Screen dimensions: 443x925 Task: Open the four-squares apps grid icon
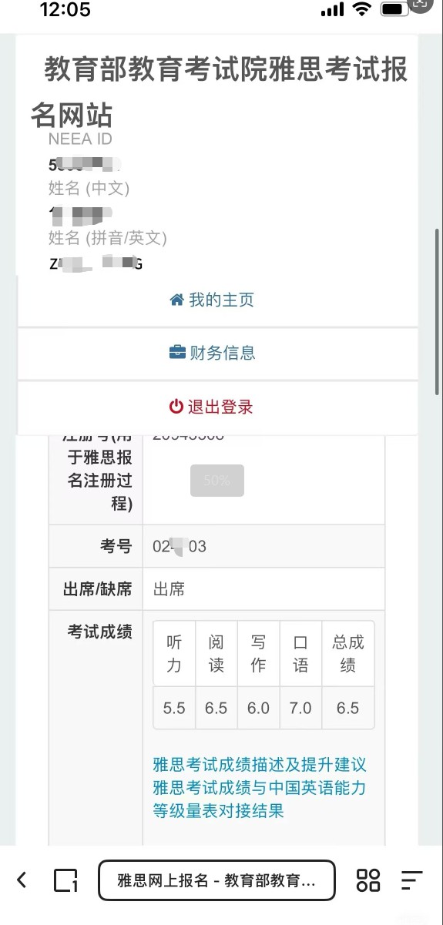point(368,880)
